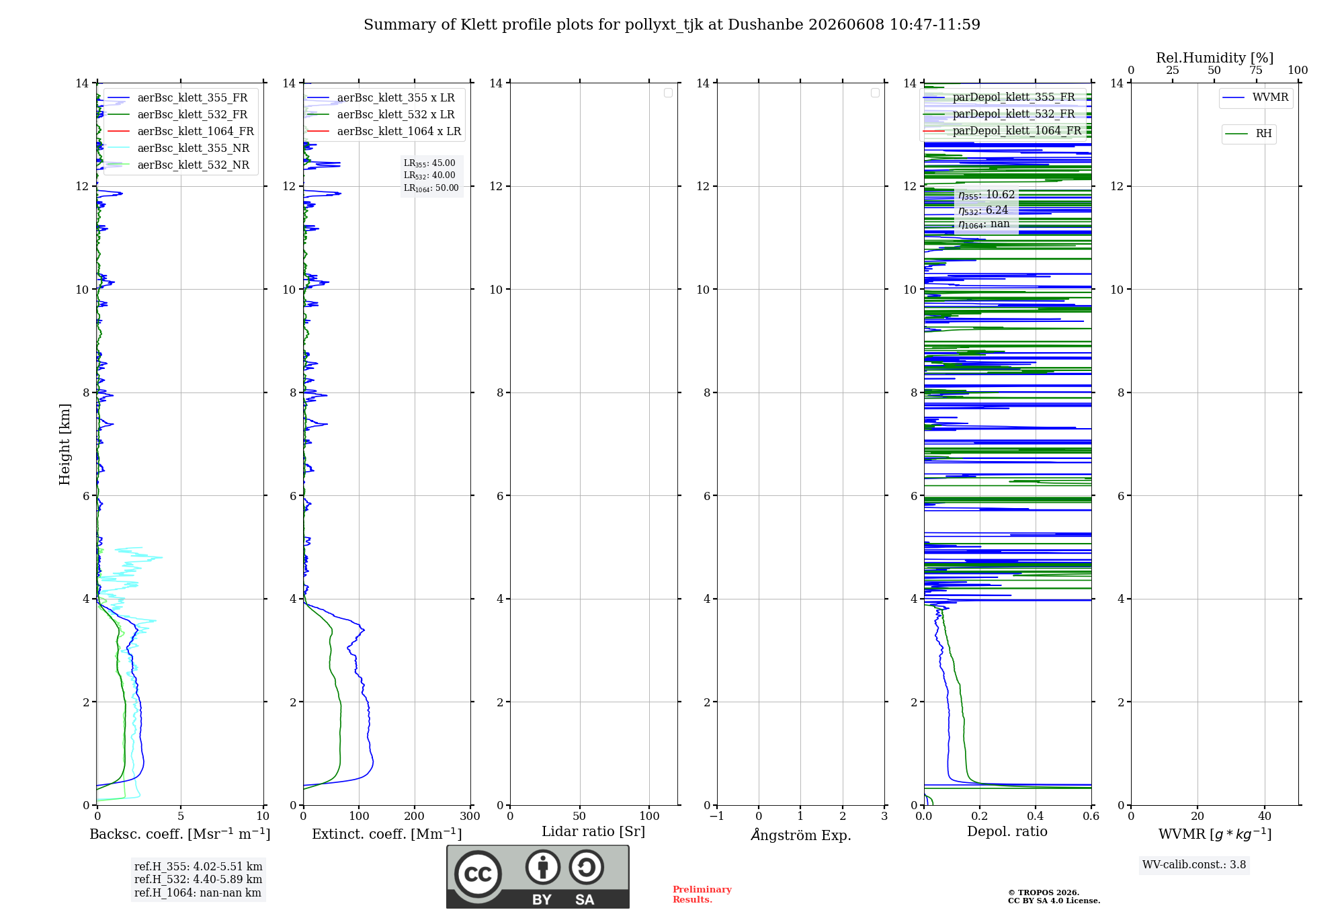Image resolution: width=1344 pixels, height=914 pixels.
Task: Click the 'Backsc. coeff.' x-axis label
Action: 180,834
